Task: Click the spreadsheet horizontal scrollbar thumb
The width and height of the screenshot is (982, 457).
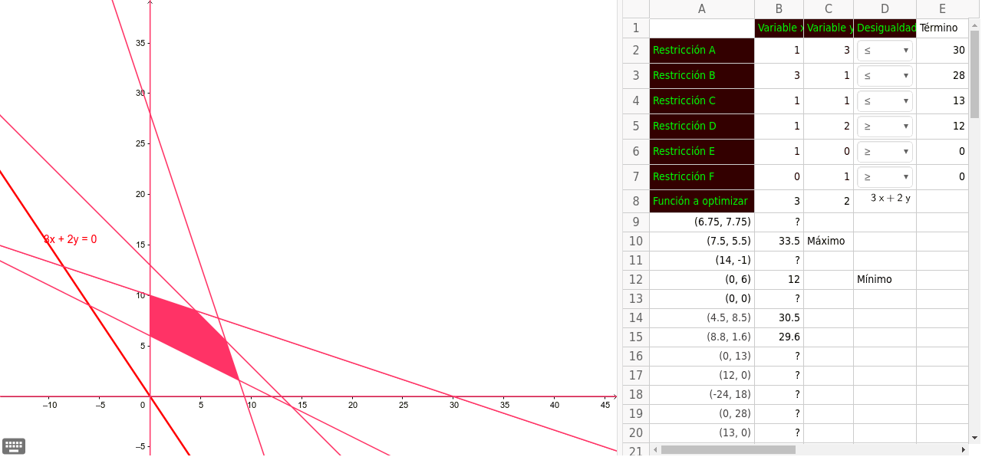Action: (728, 450)
